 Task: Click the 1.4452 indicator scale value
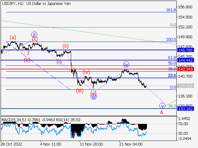(184, 118)
